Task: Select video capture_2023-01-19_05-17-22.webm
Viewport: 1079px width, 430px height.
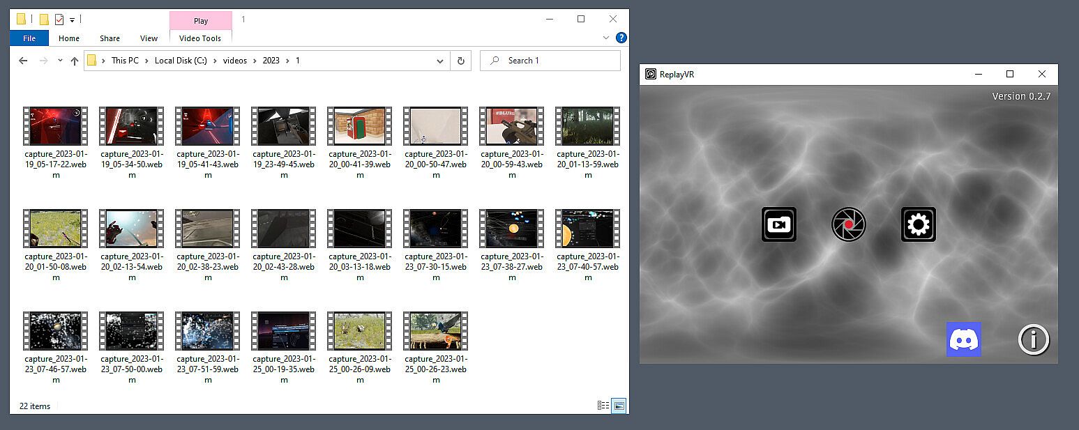Action: point(56,126)
